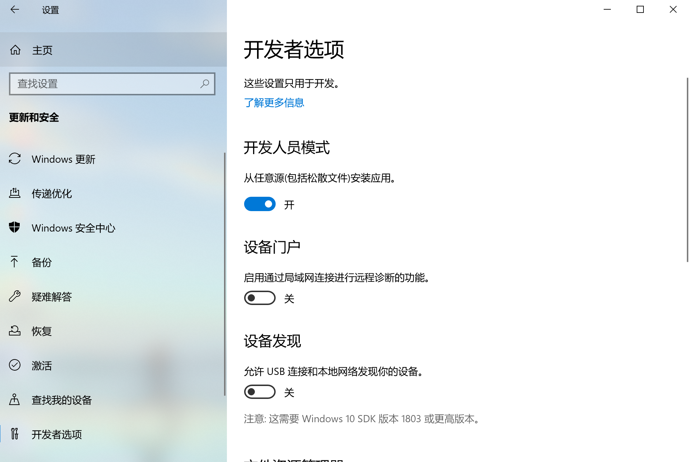Open the 了解更多信息 link
This screenshot has width=689, height=462.
coord(274,103)
